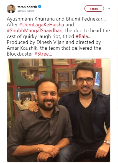This screenshot has width=118, height=163.
Task: Open the #ShubhMangalSaavdhan hashtag
Action: click(35, 31)
